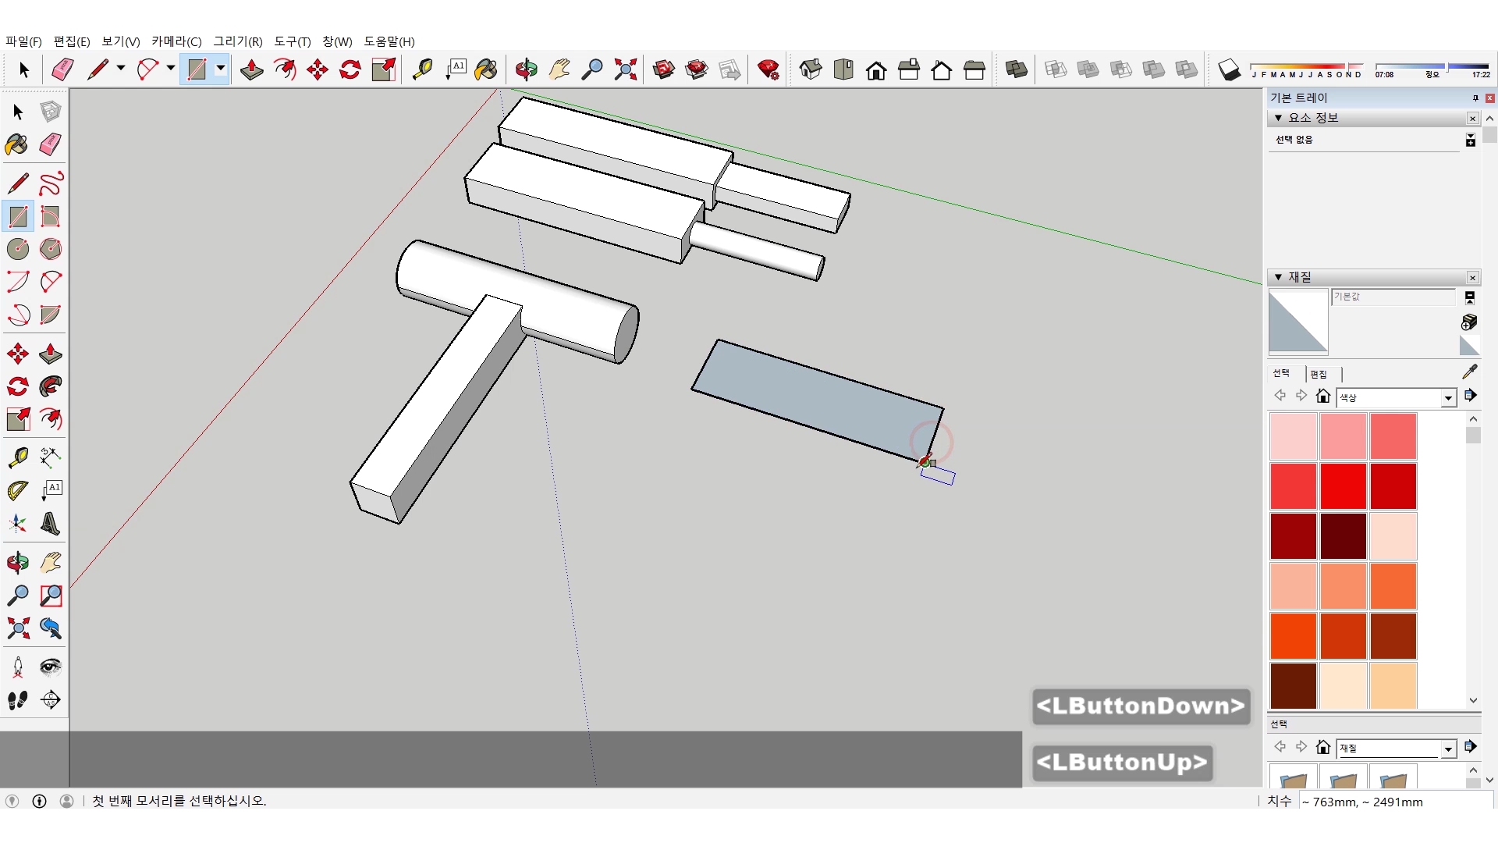
Task: Choose the Walk tool footprints icon
Action: pos(18,700)
